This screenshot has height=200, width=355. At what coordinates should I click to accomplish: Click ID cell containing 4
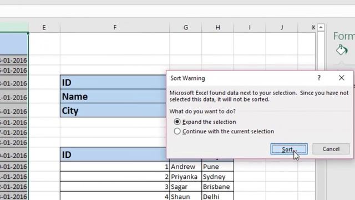pyautogui.click(x=115, y=196)
